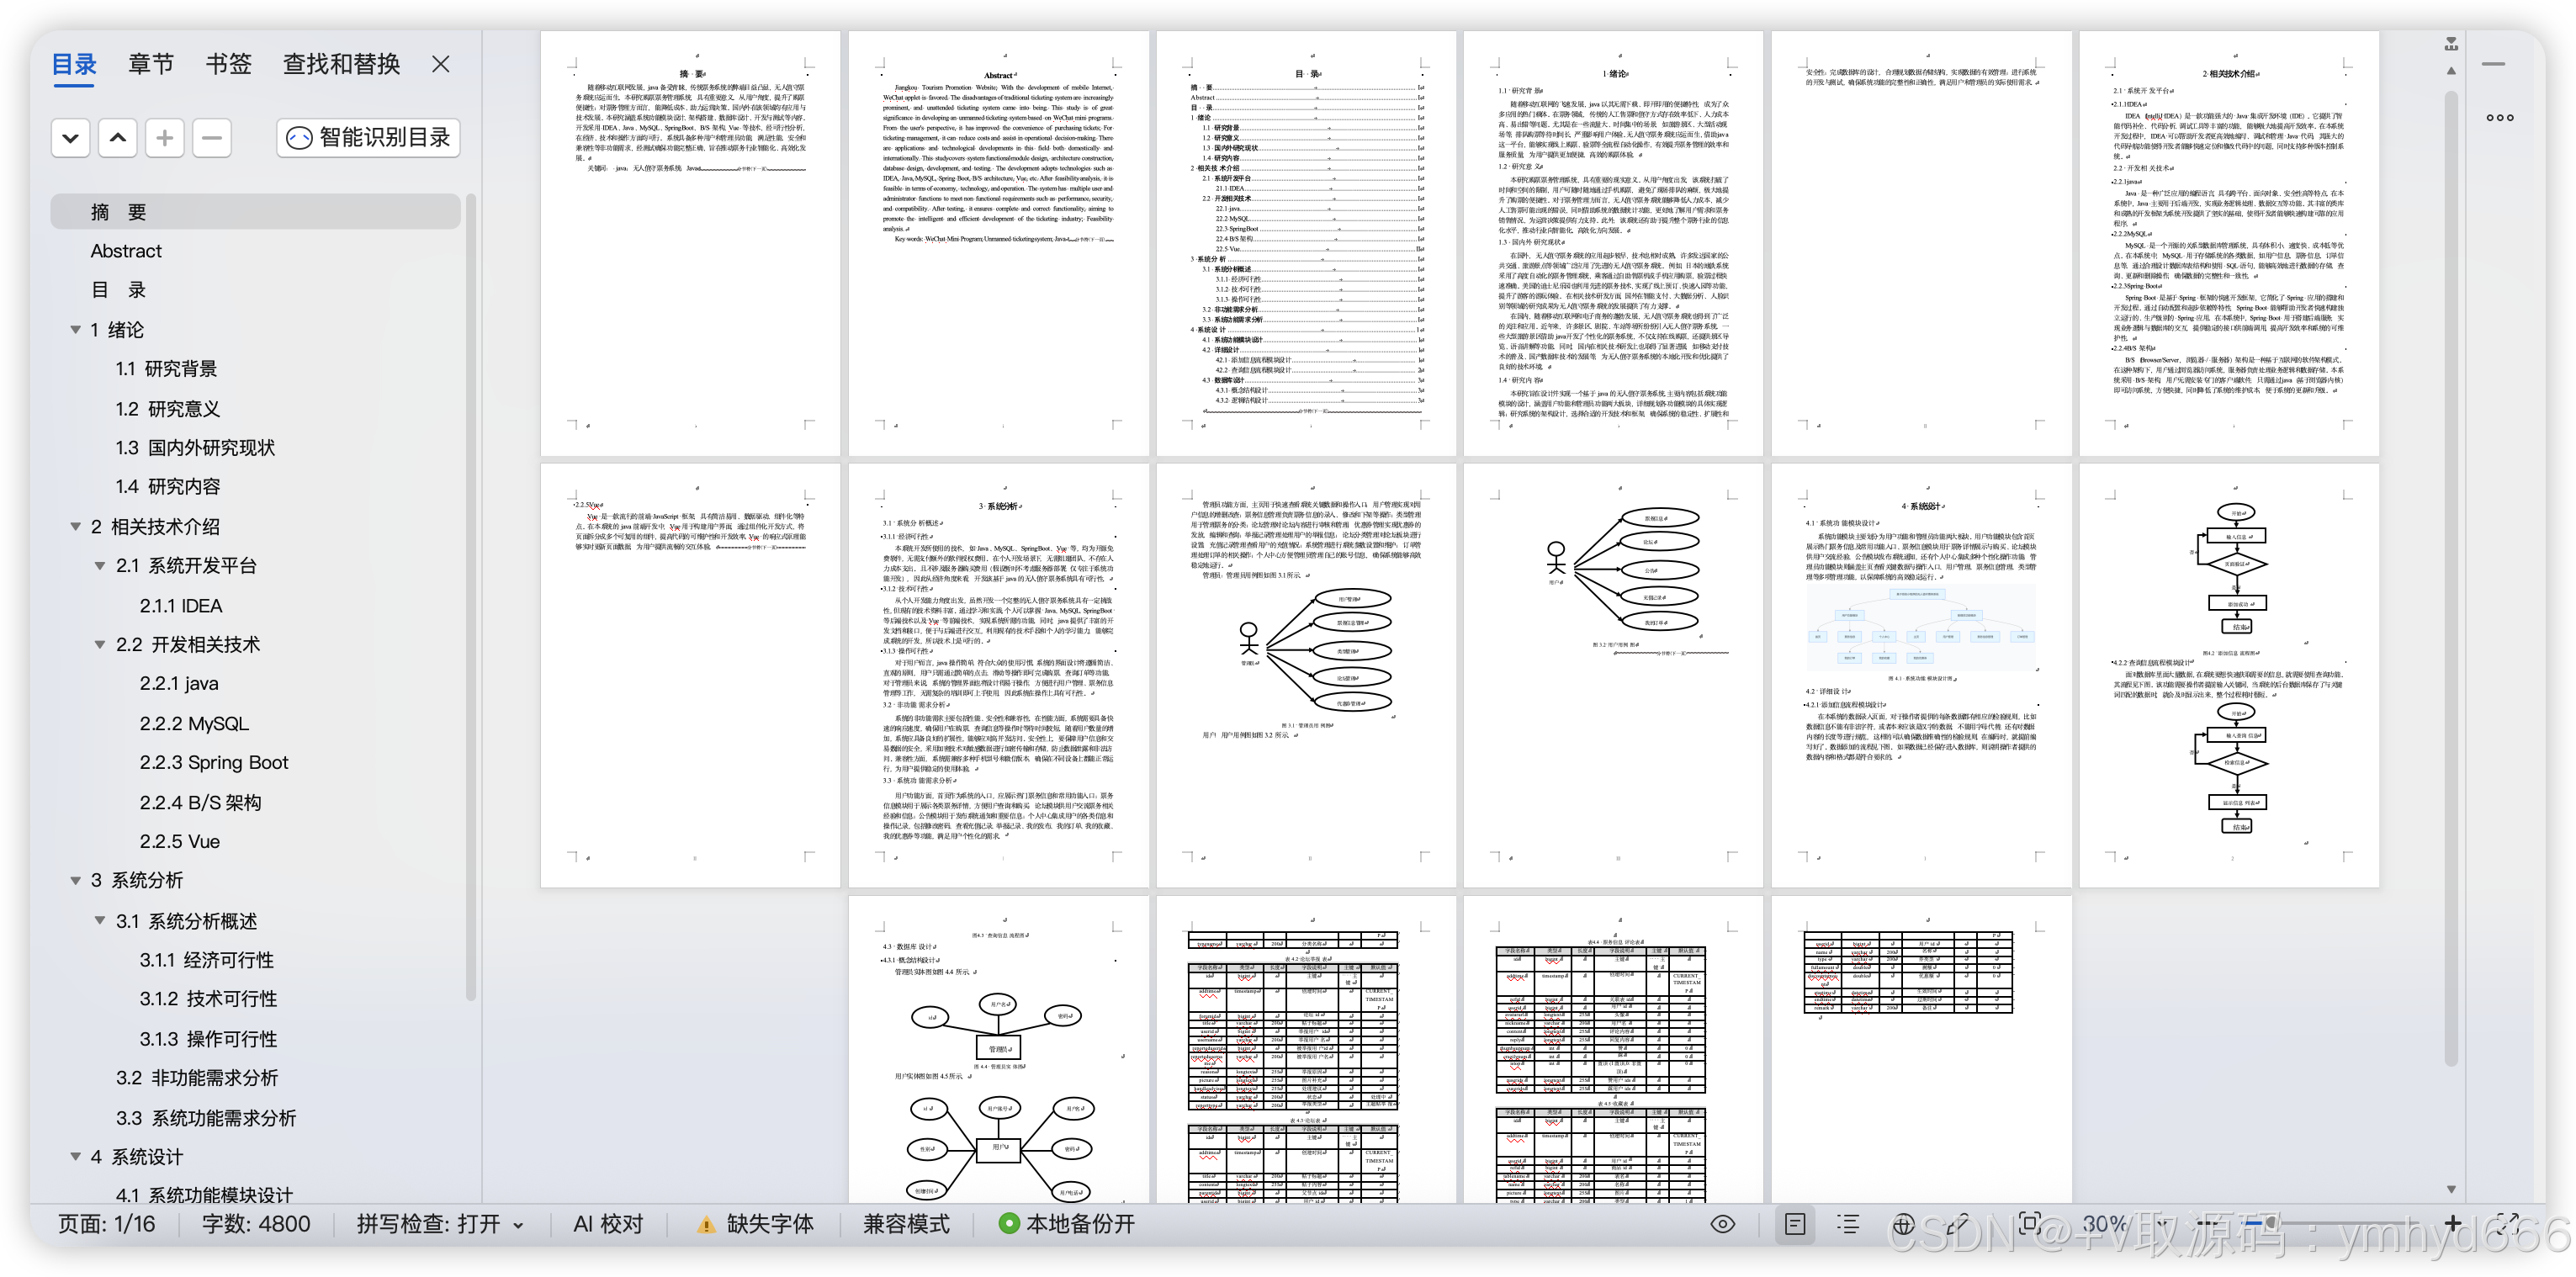Collapse the 2.2 开发相关技术 node

click(x=100, y=645)
